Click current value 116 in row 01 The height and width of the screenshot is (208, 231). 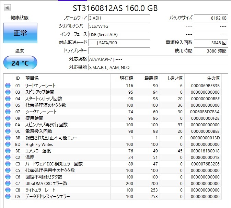coord(129,86)
